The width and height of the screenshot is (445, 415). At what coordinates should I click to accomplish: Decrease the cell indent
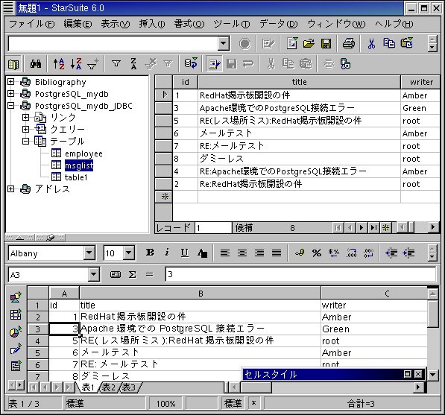391,253
